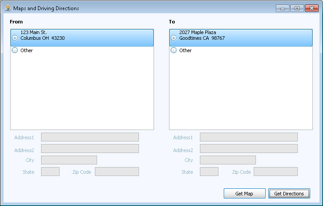This screenshot has width=323, height=206.
Task: Focus the From City field
Action: click(69, 160)
